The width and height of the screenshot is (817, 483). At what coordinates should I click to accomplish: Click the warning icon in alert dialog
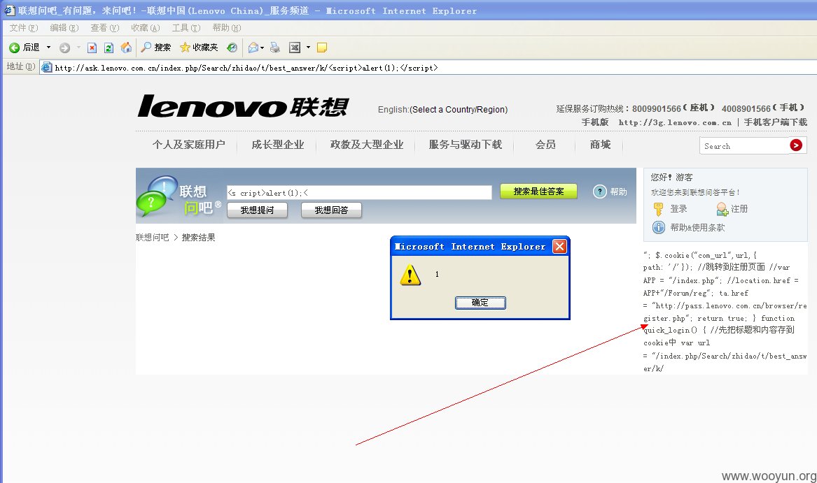point(410,275)
